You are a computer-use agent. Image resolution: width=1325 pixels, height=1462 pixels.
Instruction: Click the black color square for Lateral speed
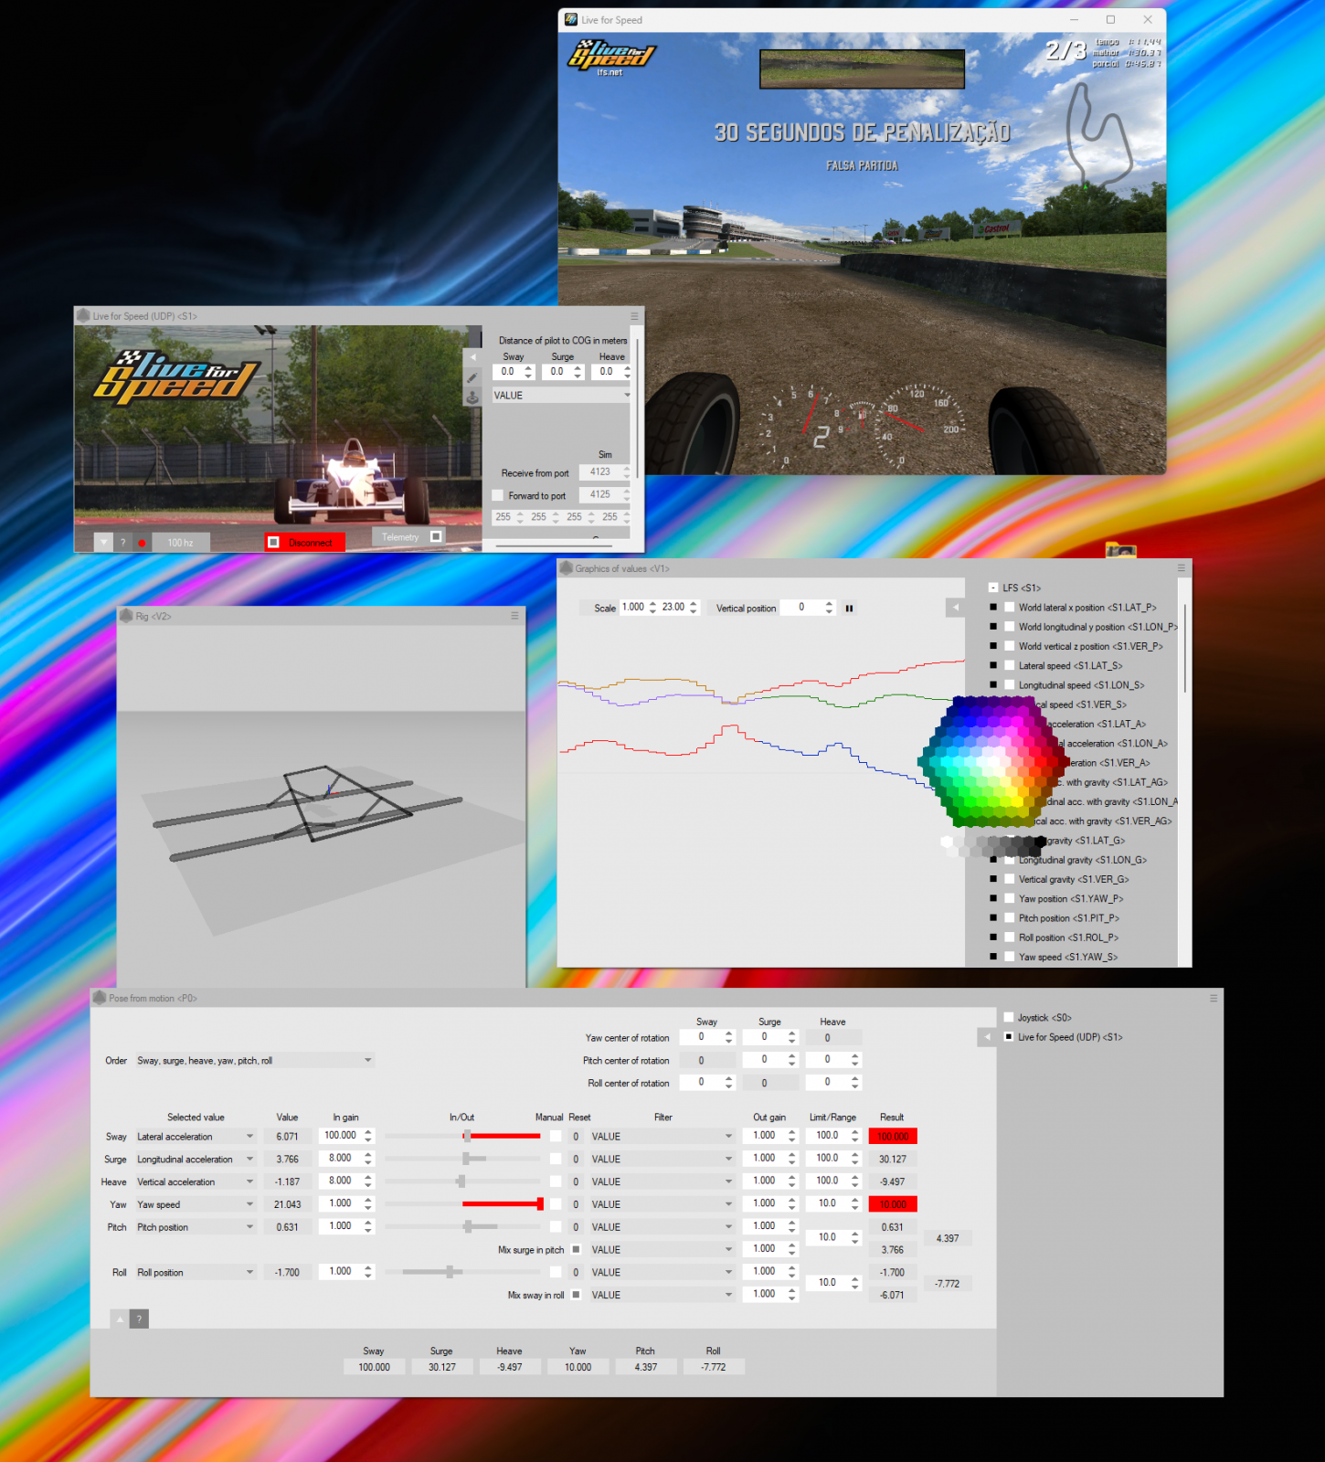click(x=993, y=665)
